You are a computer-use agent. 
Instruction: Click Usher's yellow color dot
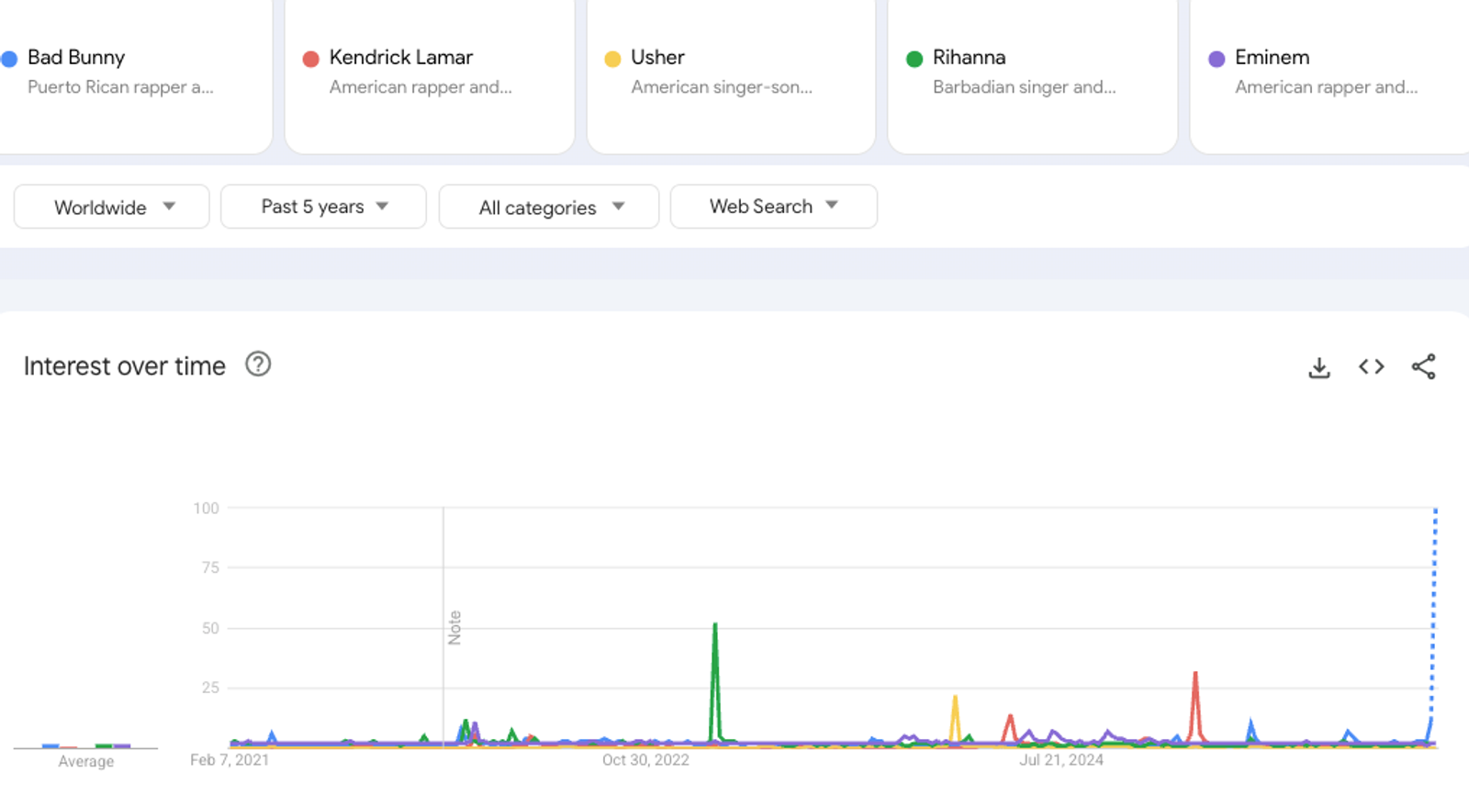point(612,59)
